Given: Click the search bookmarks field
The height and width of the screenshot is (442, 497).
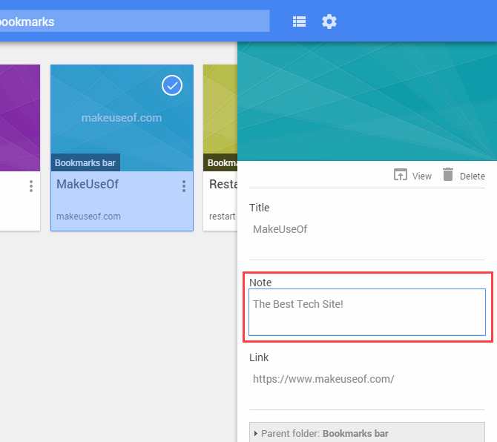Looking at the screenshot, I should coord(134,22).
